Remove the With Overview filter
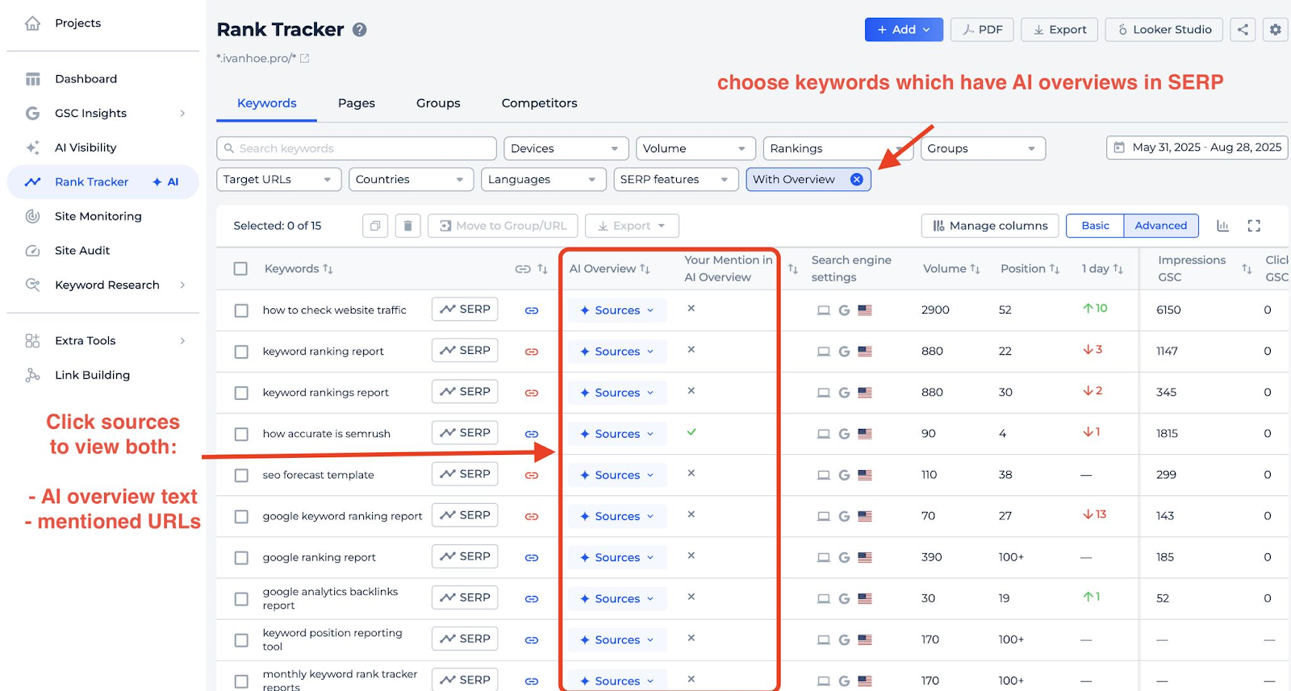1291x691 pixels. click(x=857, y=180)
